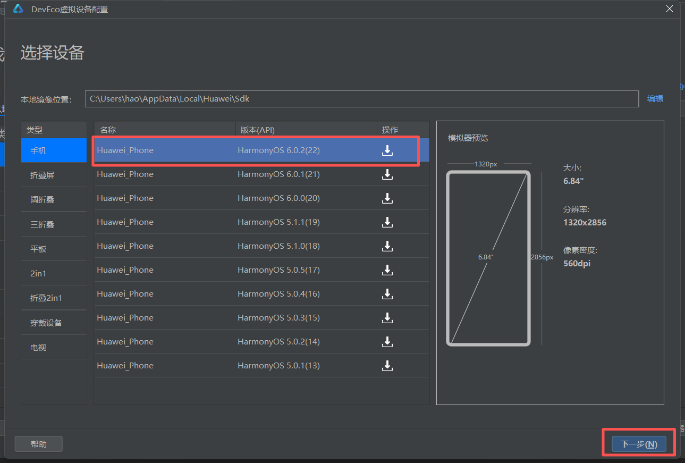Viewport: 685px width, 463px height.
Task: Sort by the 名称 column header
Action: click(165, 130)
